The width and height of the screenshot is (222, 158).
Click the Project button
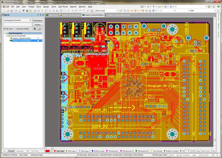point(38,24)
